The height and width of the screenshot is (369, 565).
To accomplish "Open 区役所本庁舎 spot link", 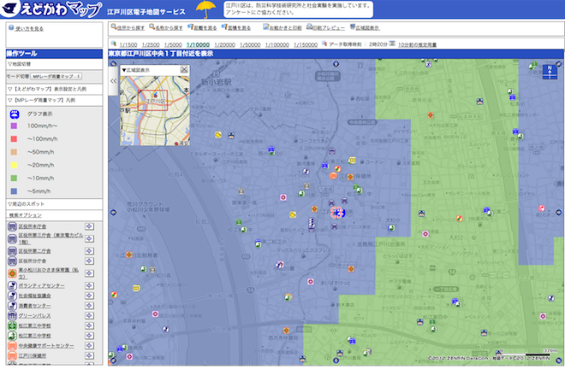I will [32, 226].
